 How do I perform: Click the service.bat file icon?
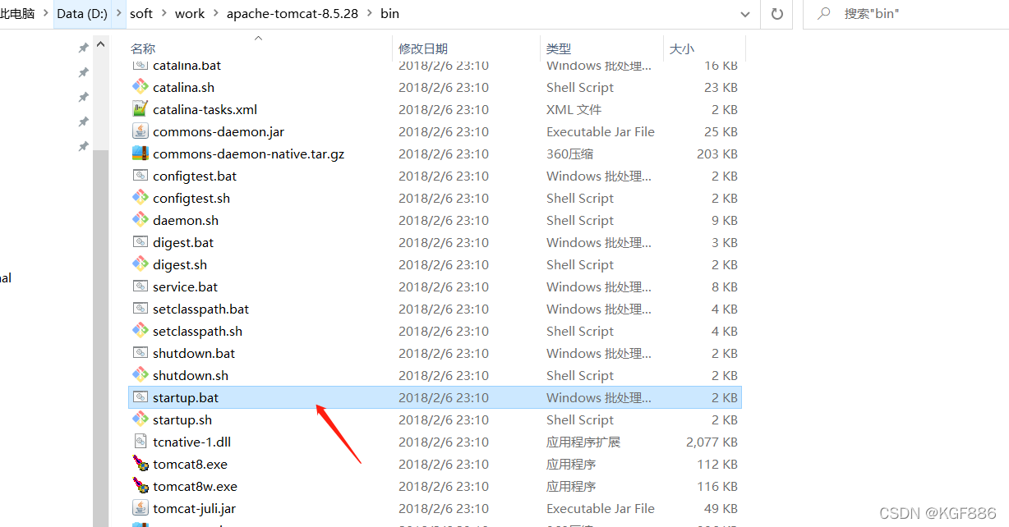click(140, 286)
